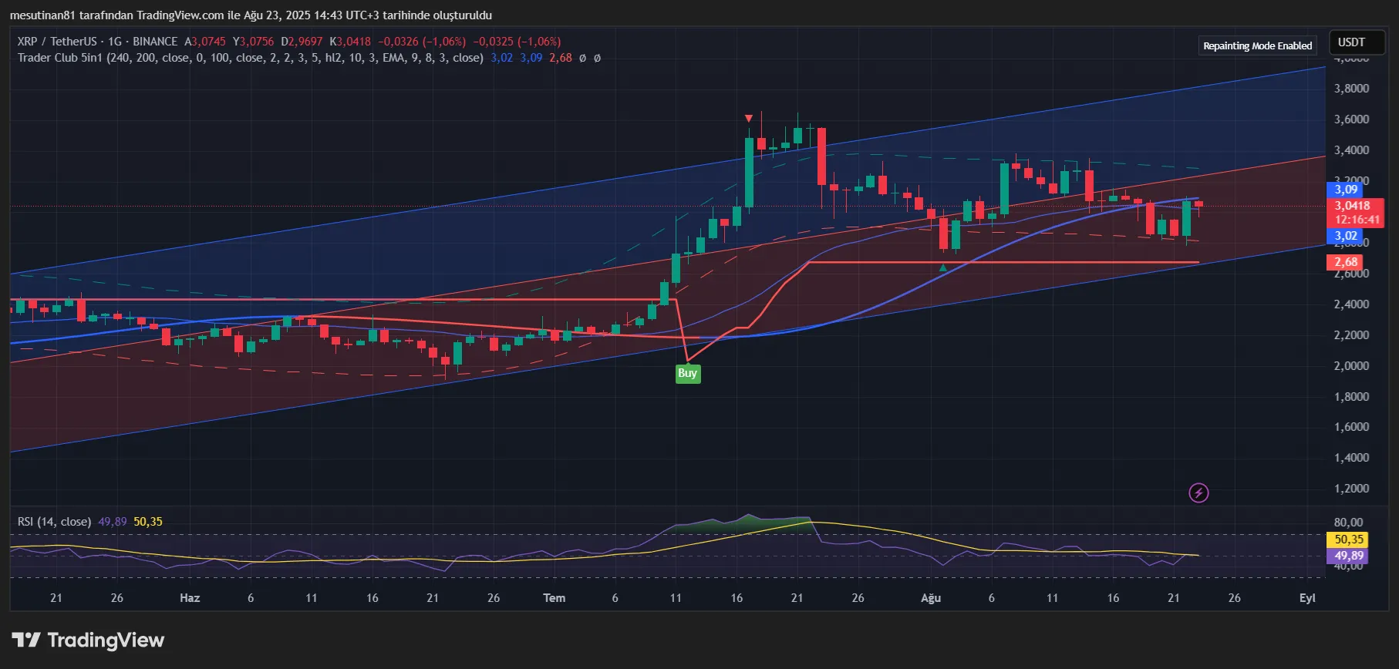This screenshot has height=669, width=1399.
Task: Click the red 3,0418 current price label
Action: pyautogui.click(x=1353, y=206)
